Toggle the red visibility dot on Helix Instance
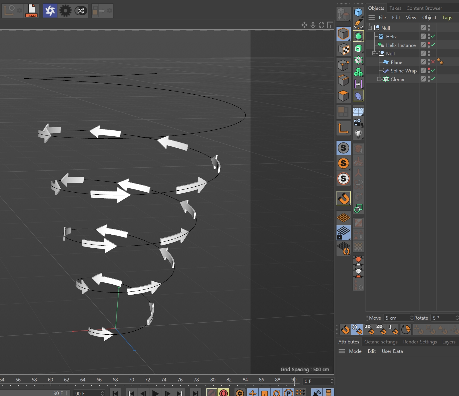Screen dimensions: 459x396 (x=429, y=43)
